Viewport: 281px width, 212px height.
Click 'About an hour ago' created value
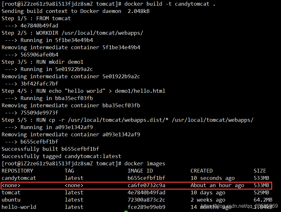[217, 185]
